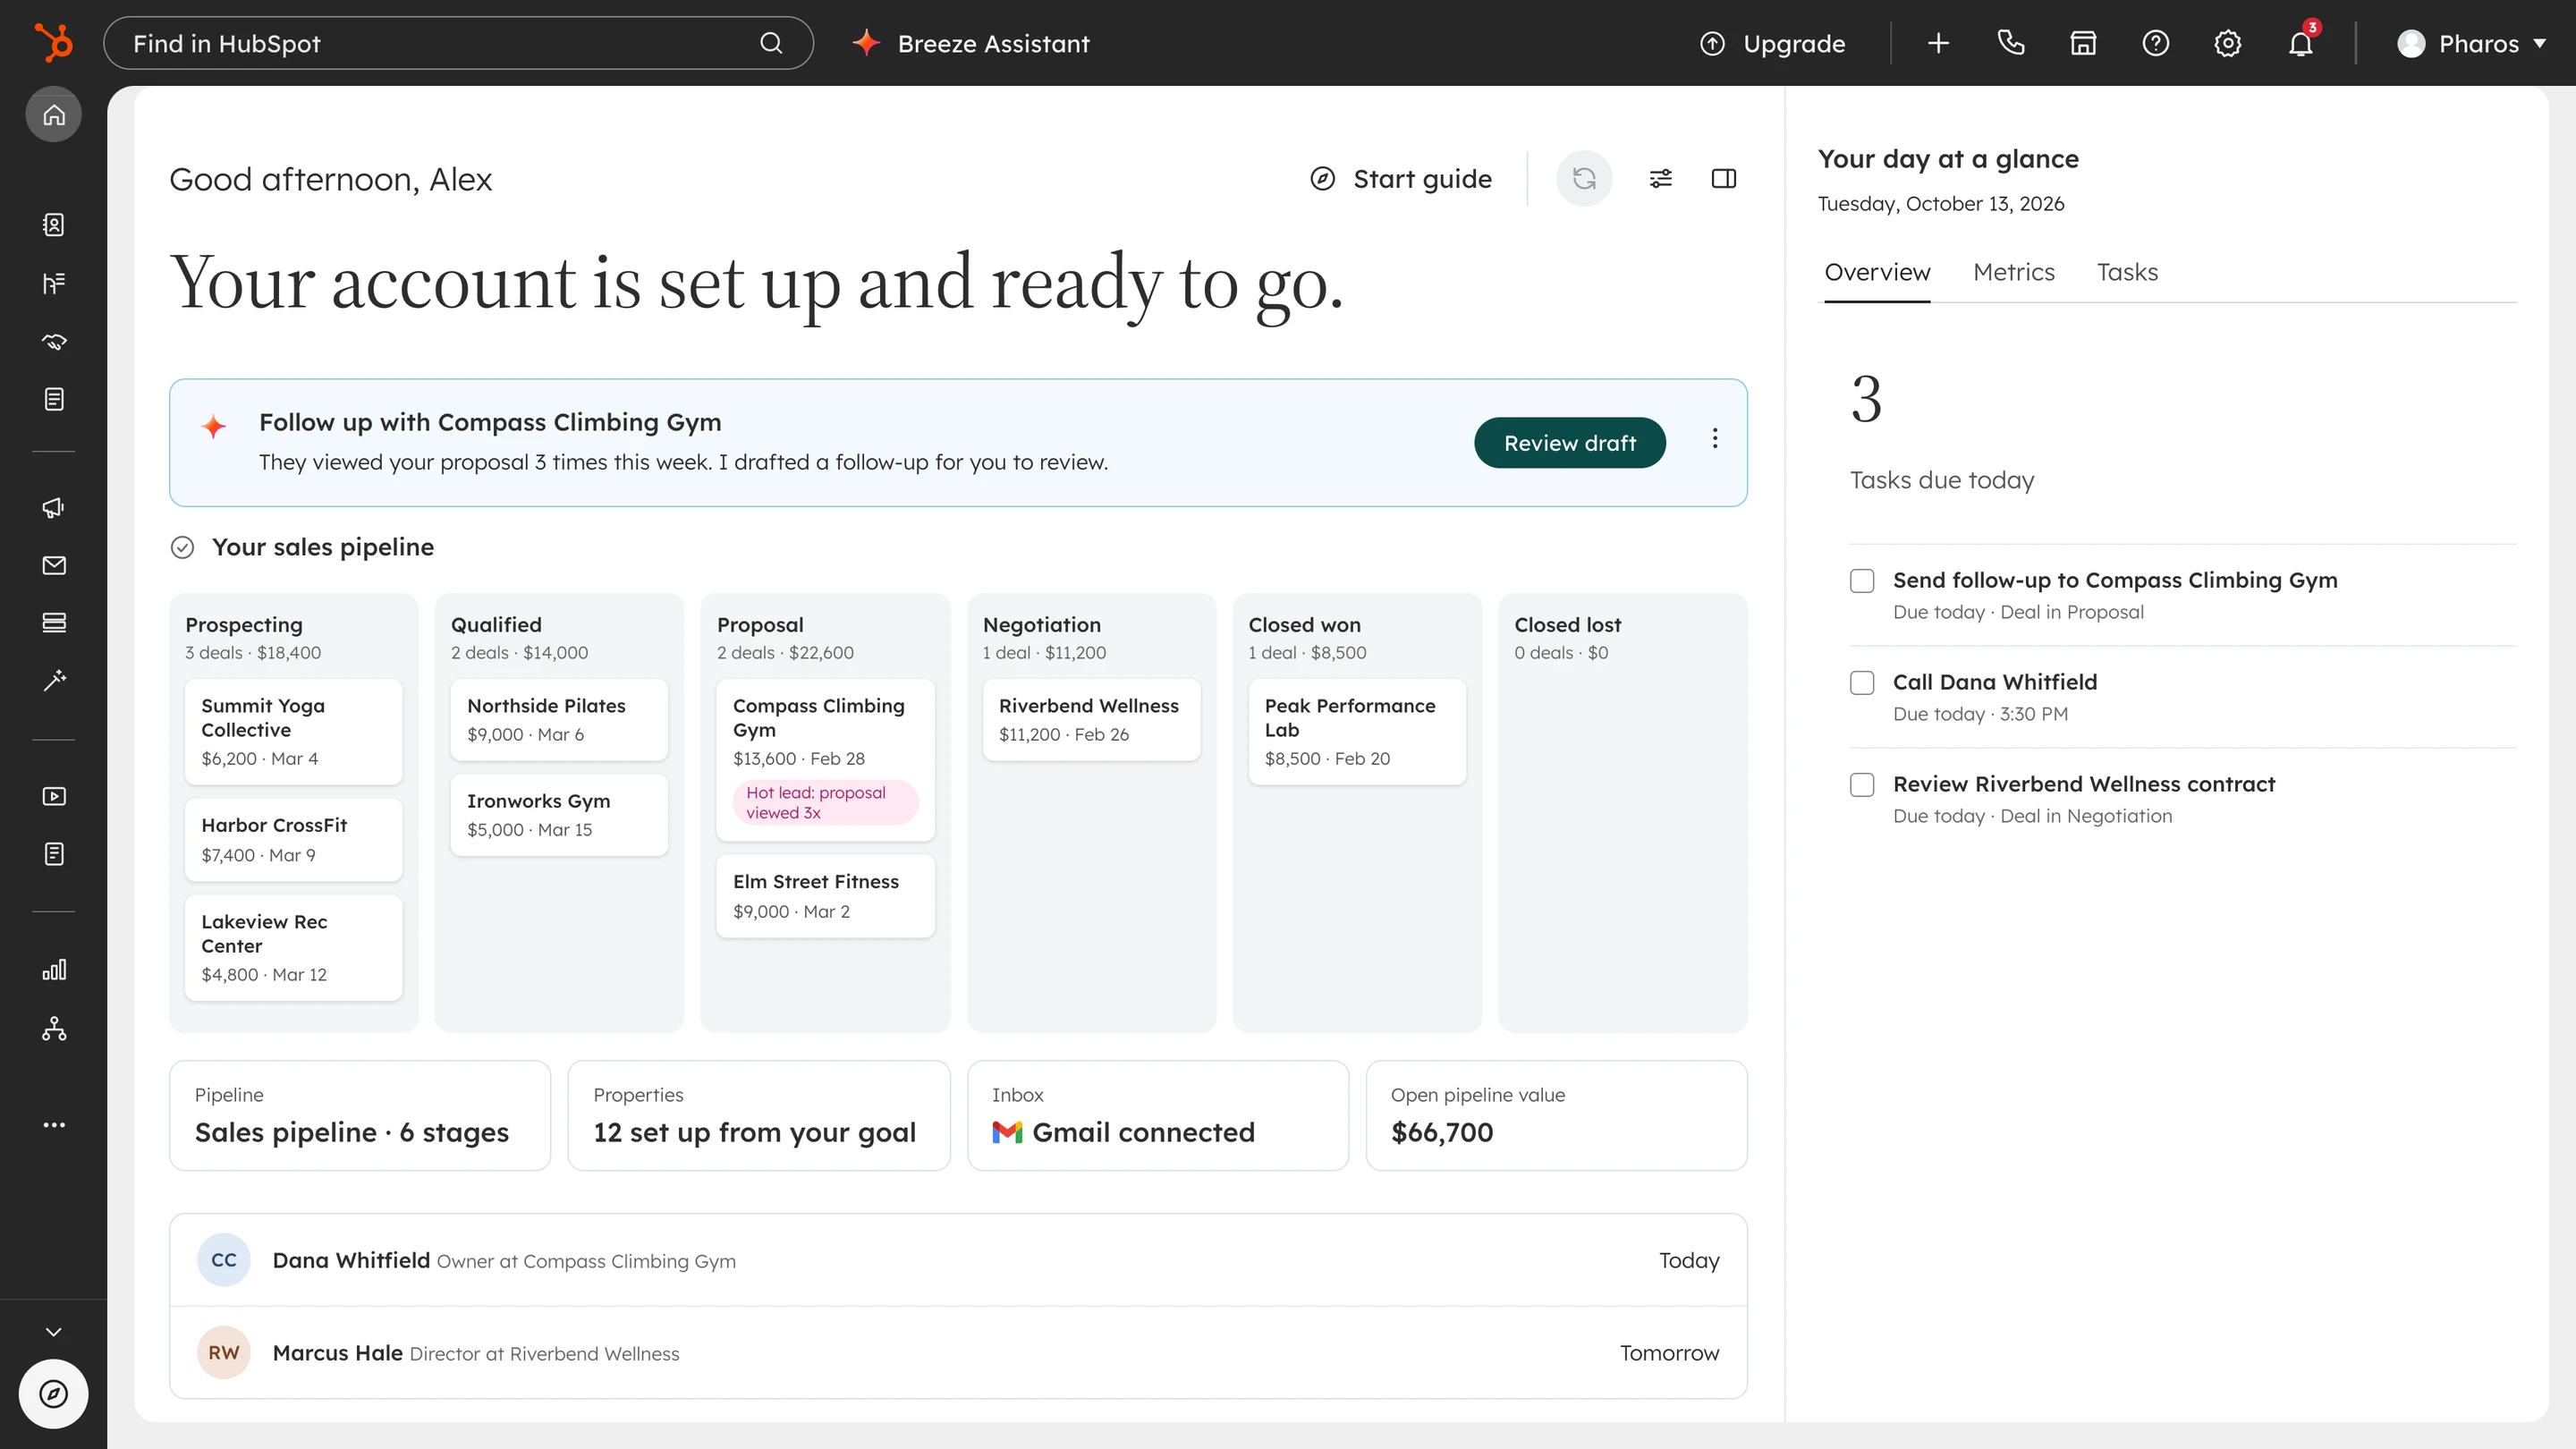
Task: Check Review Riverbend Wellness contract task
Action: (1862, 785)
